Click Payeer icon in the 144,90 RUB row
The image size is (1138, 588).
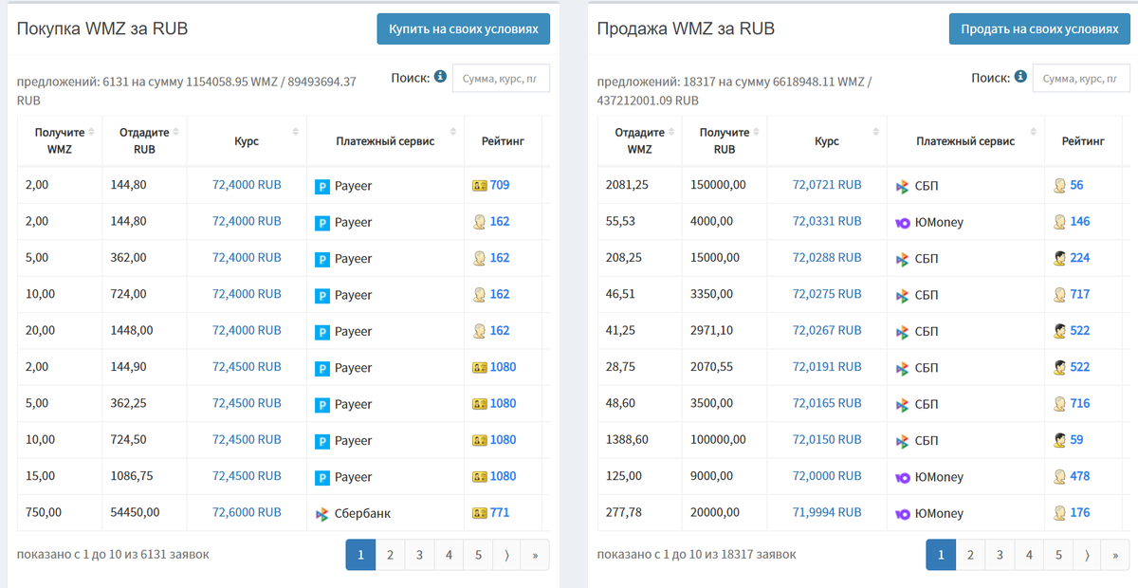click(x=322, y=368)
